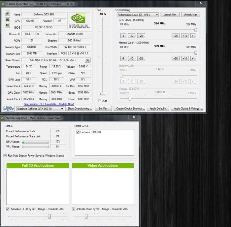The image size is (231, 227).
Task: Decrease GPU Clock by 1 MHz
Action: [123, 36]
